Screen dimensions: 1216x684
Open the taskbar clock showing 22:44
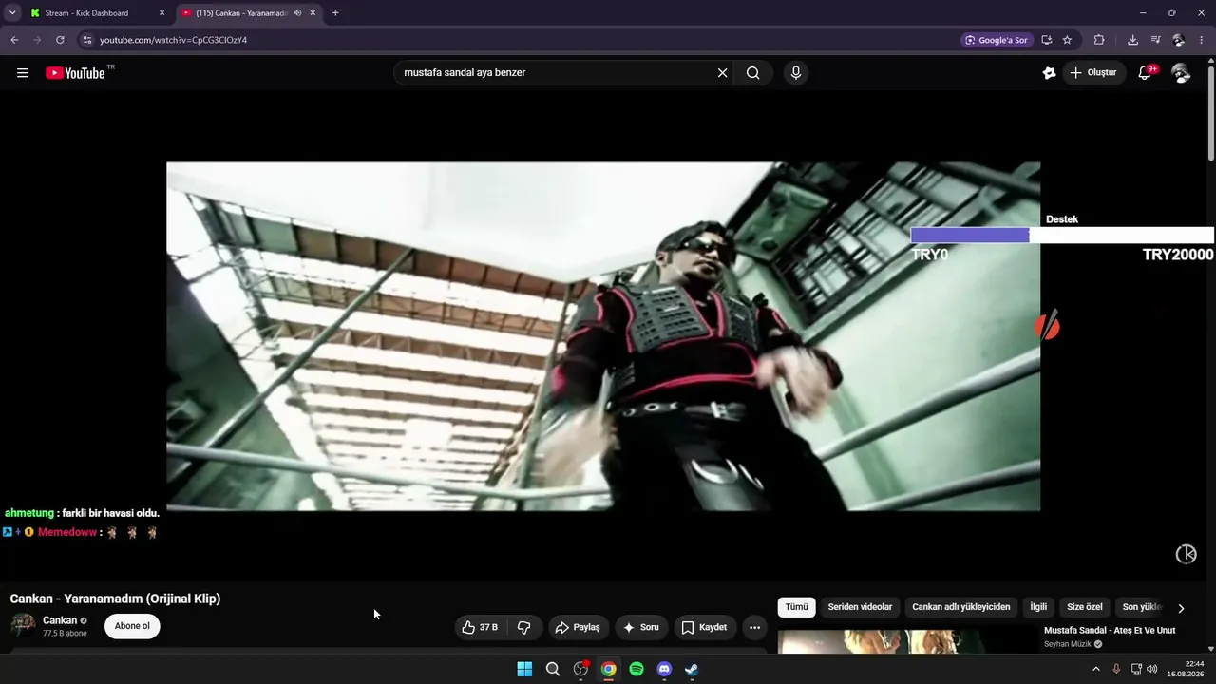click(x=1187, y=669)
